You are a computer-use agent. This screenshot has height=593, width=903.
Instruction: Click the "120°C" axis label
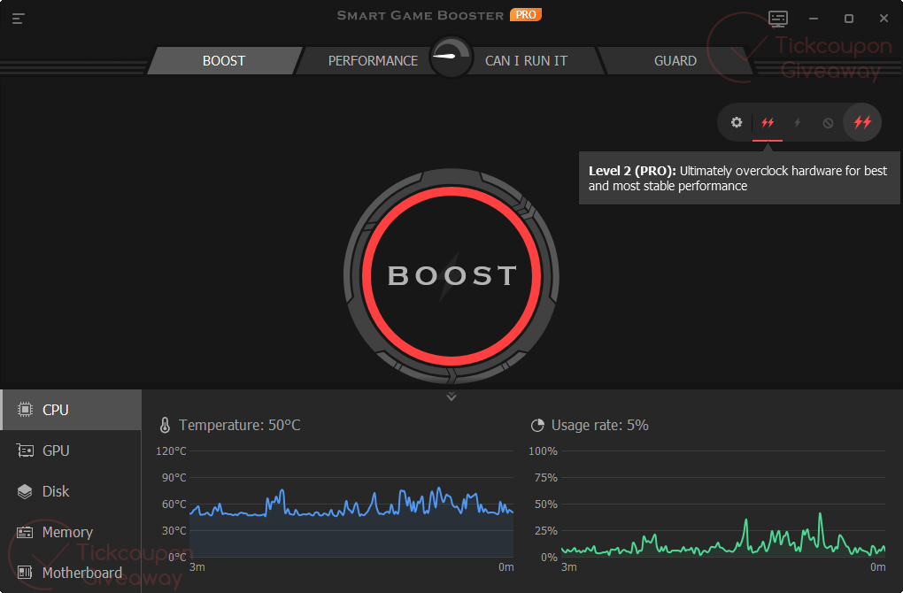[x=171, y=451]
